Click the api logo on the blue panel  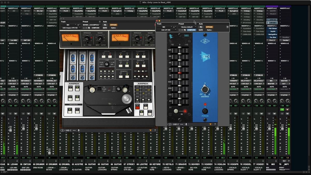tap(206, 56)
